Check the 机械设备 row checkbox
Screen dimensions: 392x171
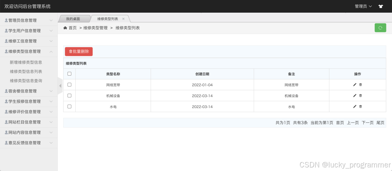[x=69, y=95]
